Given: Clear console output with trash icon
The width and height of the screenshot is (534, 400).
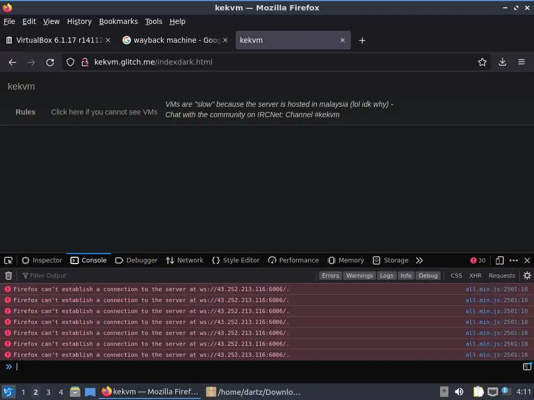Looking at the screenshot, I should click(x=8, y=276).
